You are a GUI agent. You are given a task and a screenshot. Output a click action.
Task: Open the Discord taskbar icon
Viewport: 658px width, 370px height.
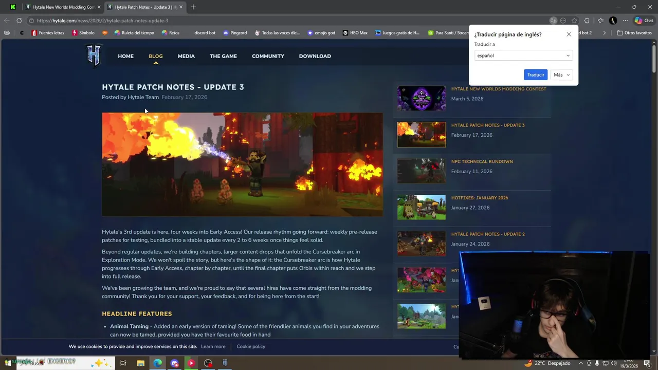tap(174, 363)
